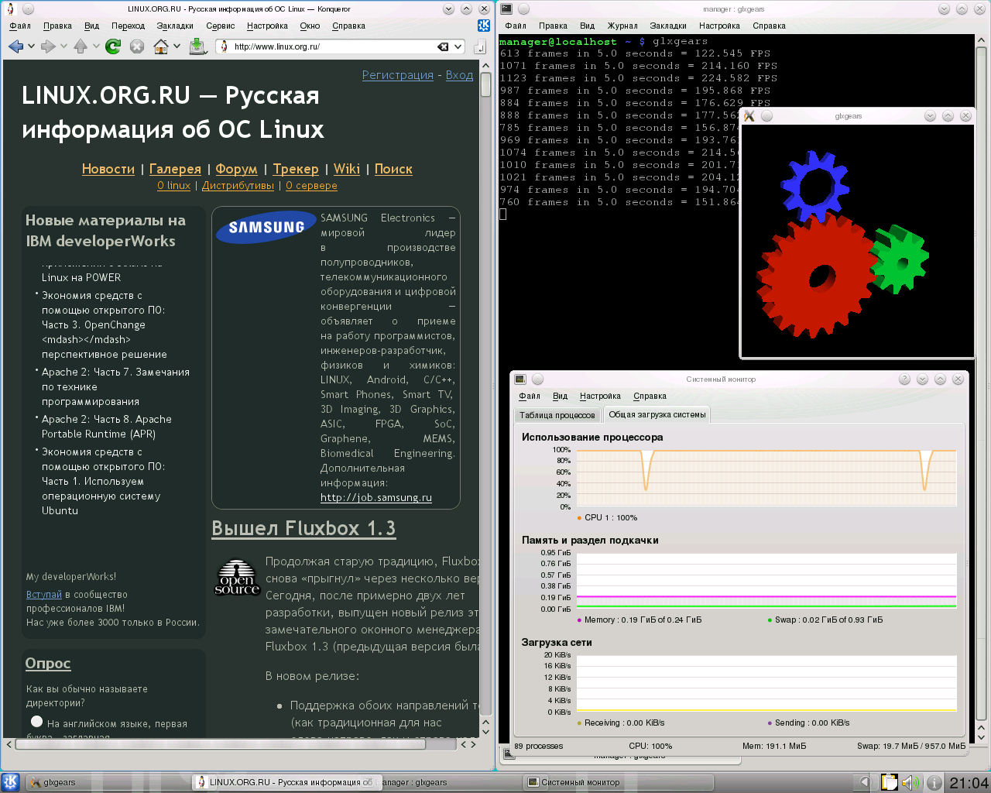Open the Up button dropdown arrow
991x793 pixels.
tap(96, 46)
